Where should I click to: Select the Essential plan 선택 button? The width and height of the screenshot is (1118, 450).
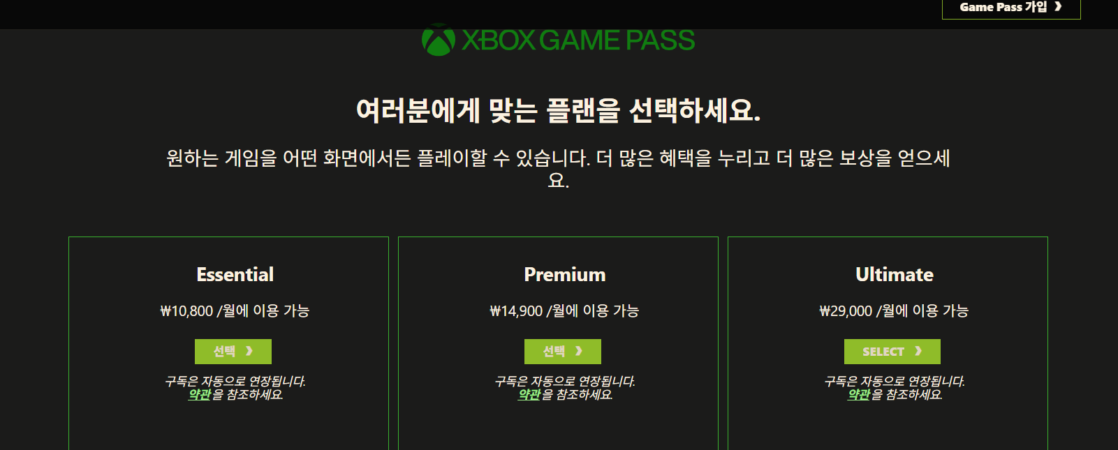pyautogui.click(x=233, y=352)
